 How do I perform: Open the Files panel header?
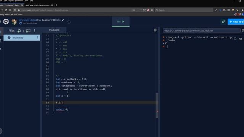tap(11, 30)
